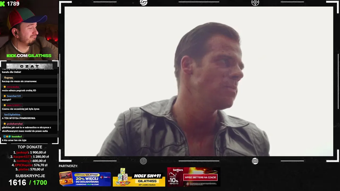Select top donor jankopil entry

(30, 153)
